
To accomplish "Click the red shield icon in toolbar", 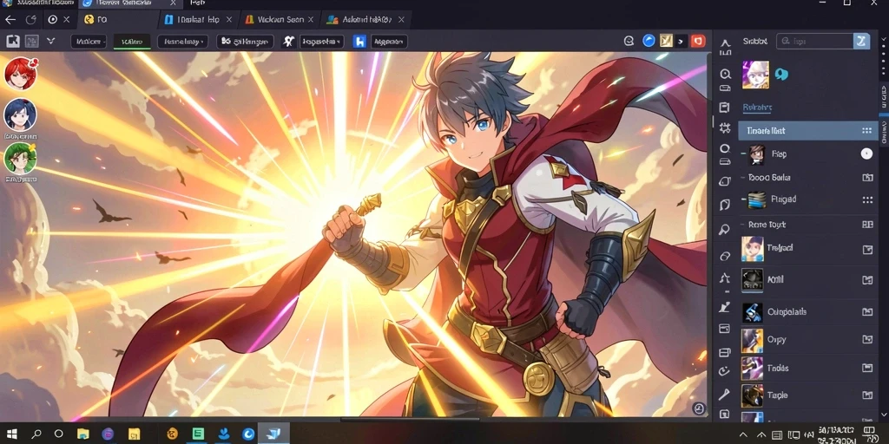I will (x=697, y=41).
